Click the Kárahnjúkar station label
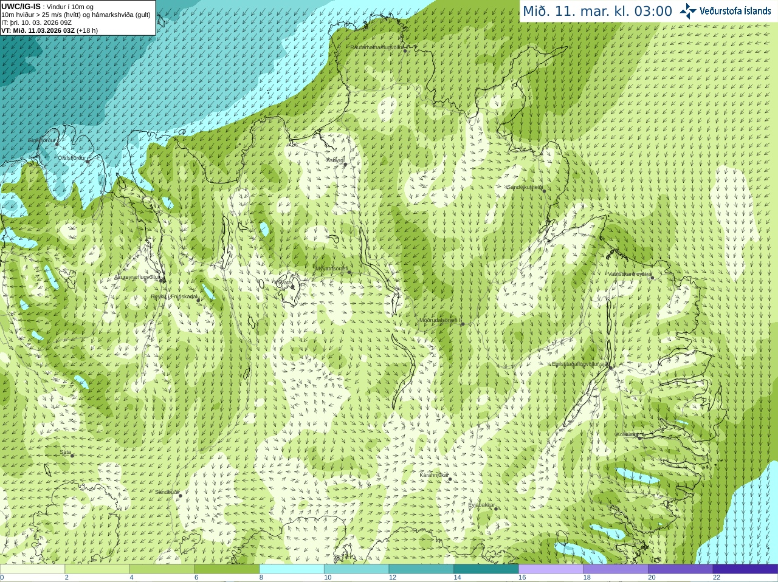Screen dimensions: 778x582 (x=434, y=475)
